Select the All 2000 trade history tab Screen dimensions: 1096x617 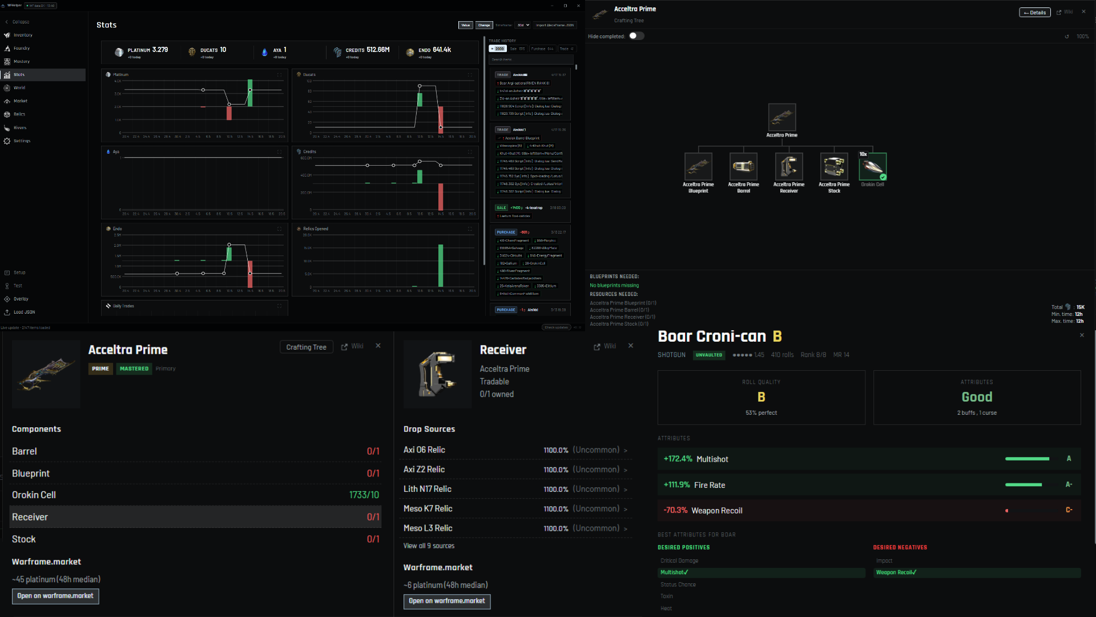[498, 49]
